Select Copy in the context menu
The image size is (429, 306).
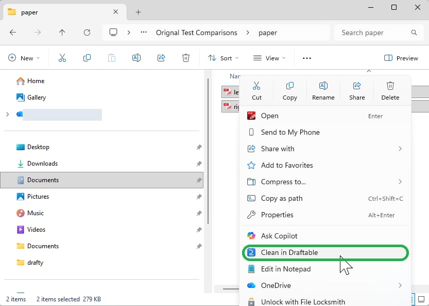tap(290, 91)
